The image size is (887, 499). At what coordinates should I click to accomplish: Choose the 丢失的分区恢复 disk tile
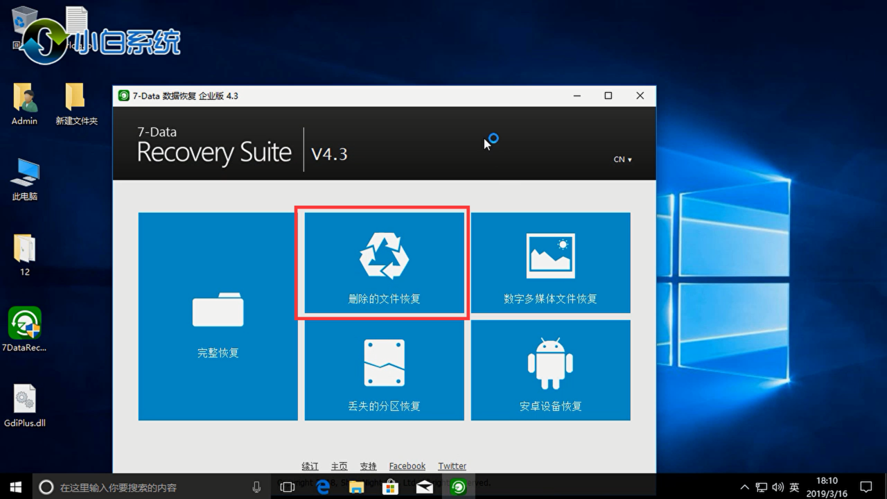[384, 370]
